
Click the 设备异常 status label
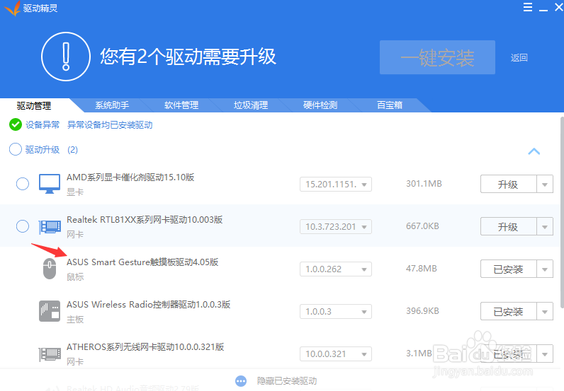[43, 124]
